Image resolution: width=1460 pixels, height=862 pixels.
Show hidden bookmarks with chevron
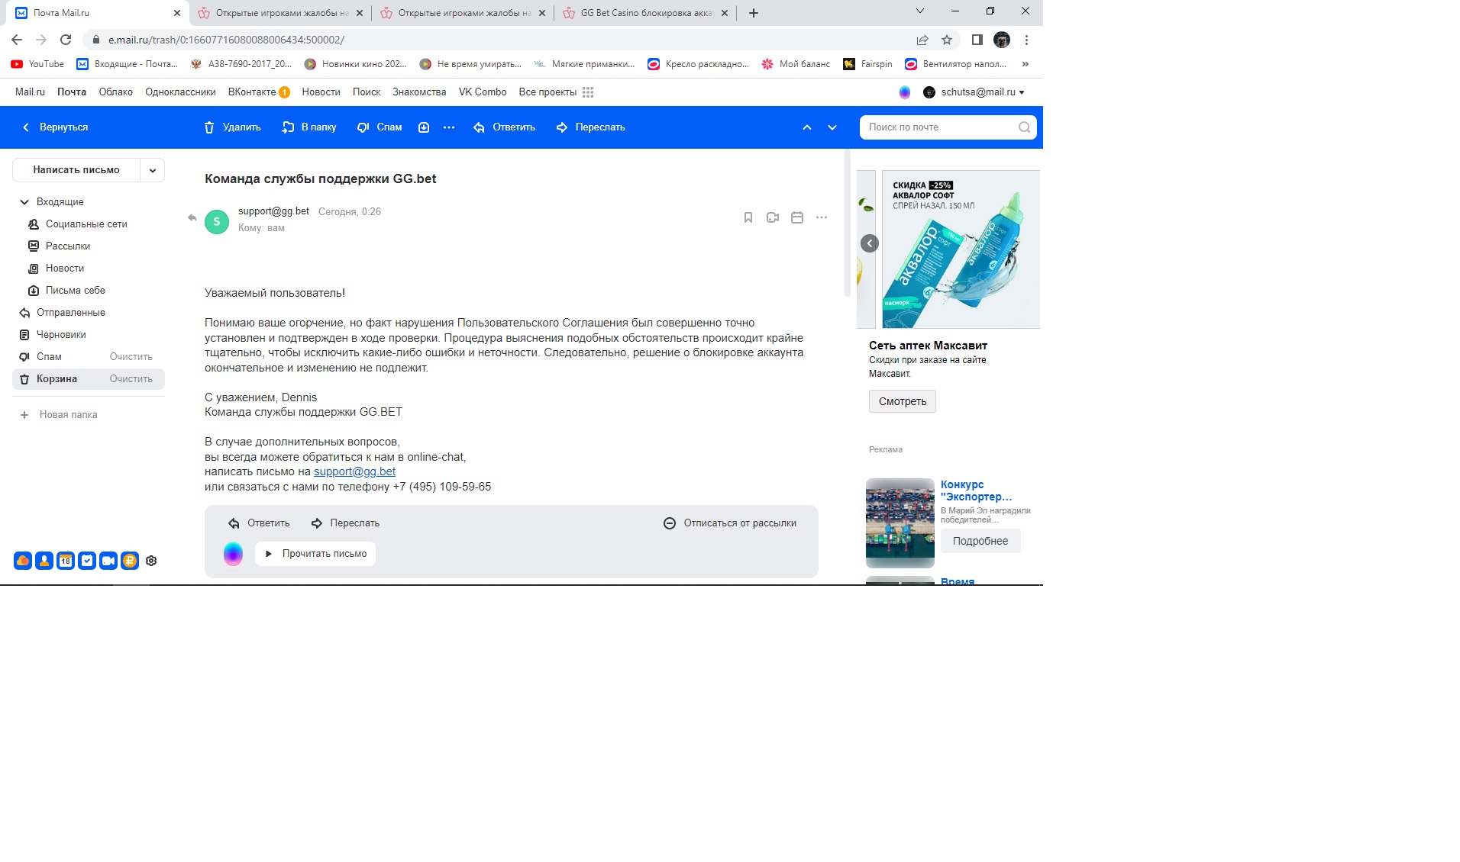coord(1026,64)
